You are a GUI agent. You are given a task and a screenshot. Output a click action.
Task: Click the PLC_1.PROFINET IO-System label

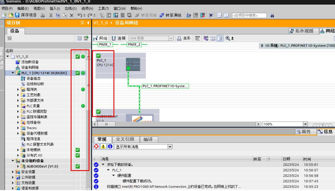click(165, 86)
